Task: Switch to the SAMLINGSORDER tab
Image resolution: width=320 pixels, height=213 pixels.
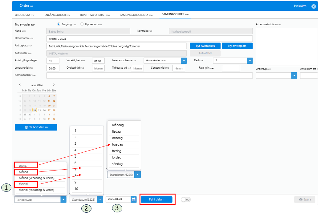Action: coord(175,14)
